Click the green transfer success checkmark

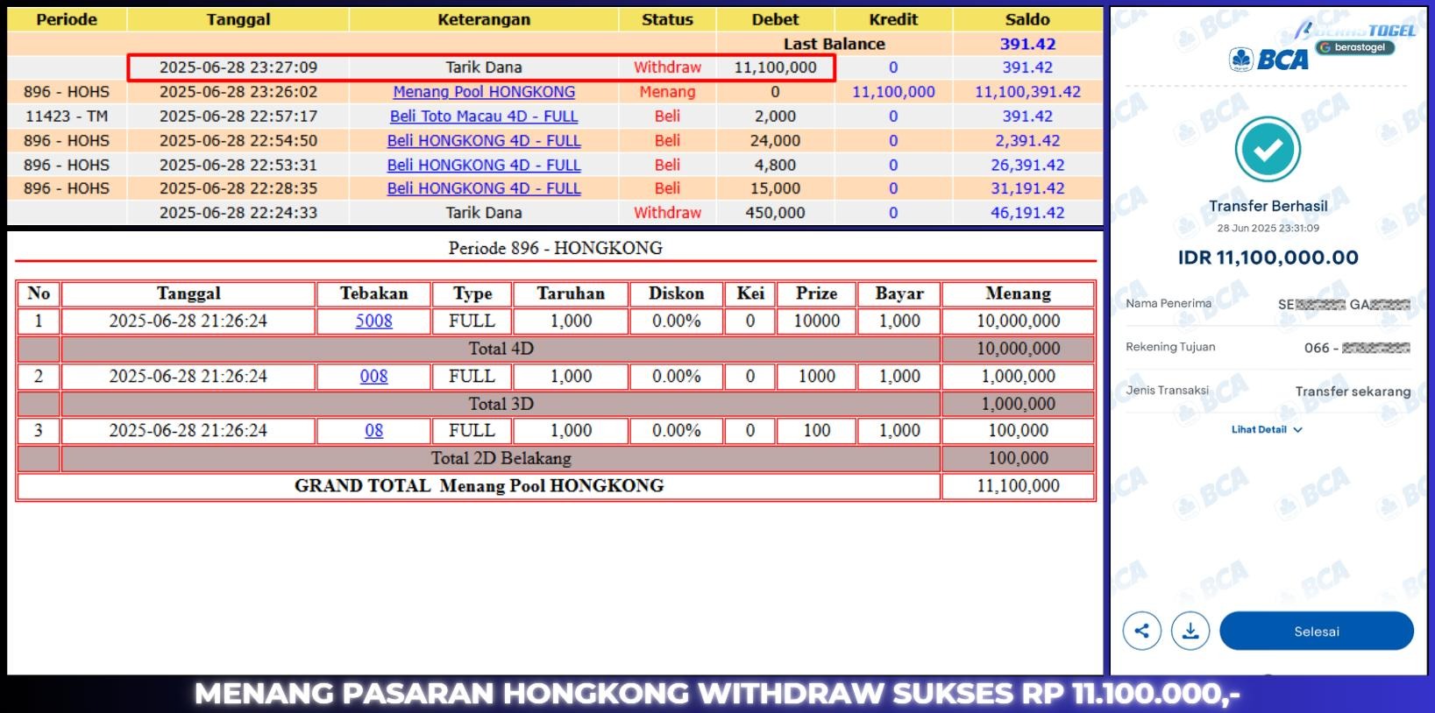pyautogui.click(x=1268, y=150)
